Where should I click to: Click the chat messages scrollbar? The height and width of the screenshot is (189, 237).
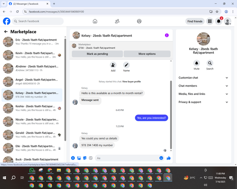pos(171,115)
